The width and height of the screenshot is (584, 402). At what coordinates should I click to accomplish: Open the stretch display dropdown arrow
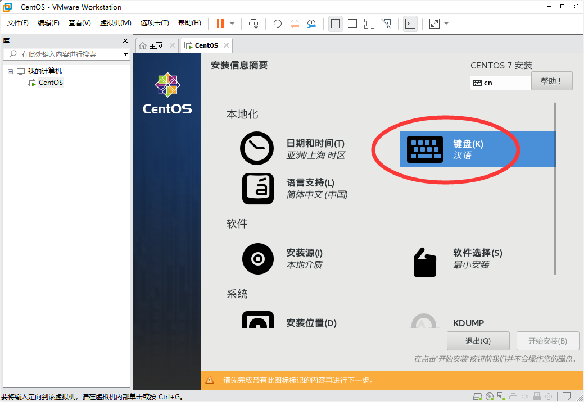click(x=446, y=24)
